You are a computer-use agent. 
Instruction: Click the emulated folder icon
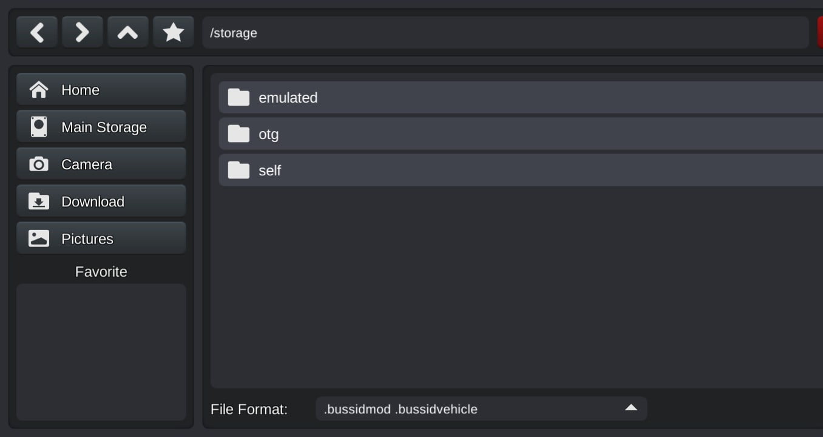coord(239,97)
